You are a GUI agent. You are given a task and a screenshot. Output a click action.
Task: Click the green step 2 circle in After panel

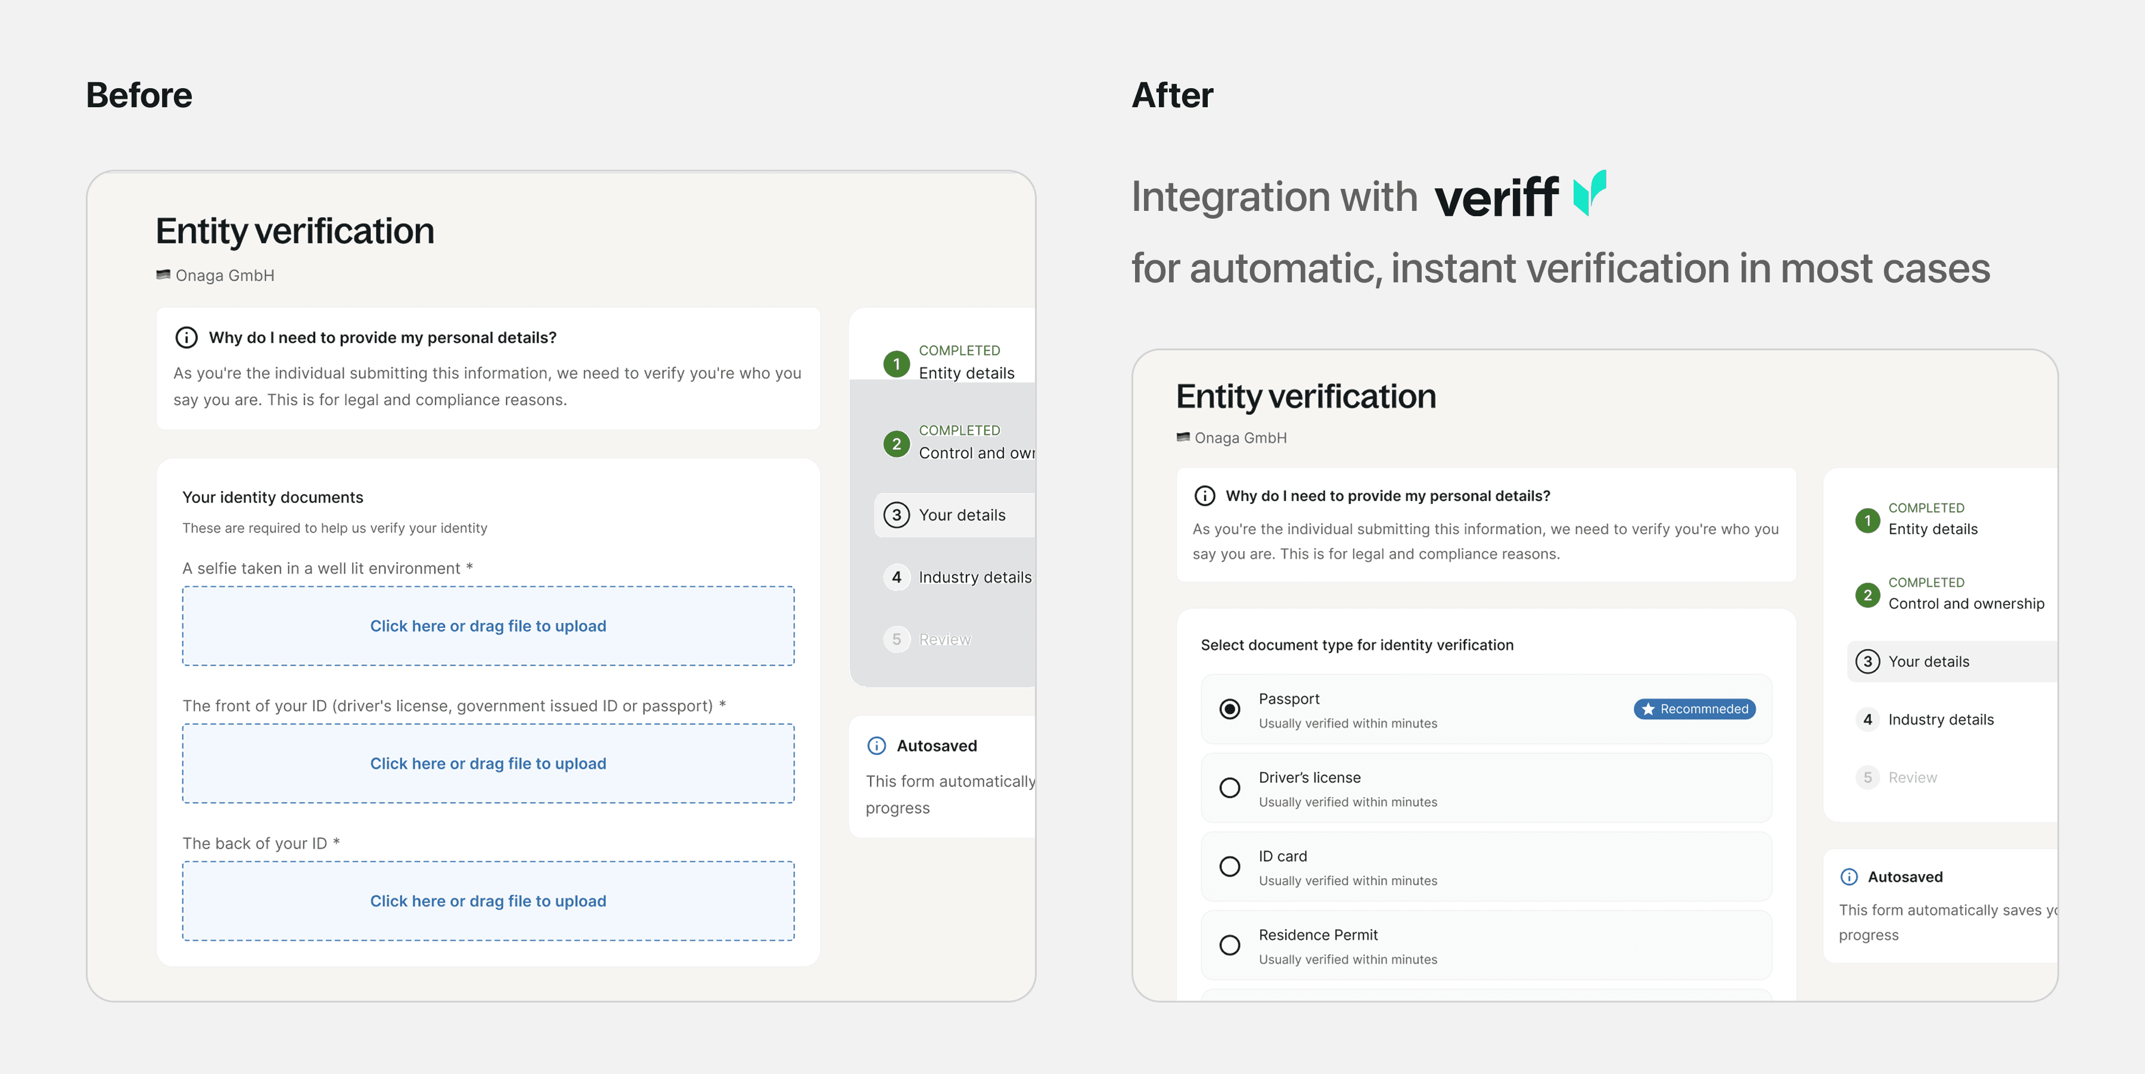pyautogui.click(x=1867, y=595)
